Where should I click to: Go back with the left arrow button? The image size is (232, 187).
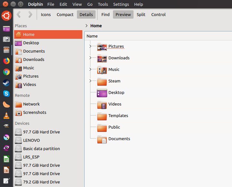19,14
